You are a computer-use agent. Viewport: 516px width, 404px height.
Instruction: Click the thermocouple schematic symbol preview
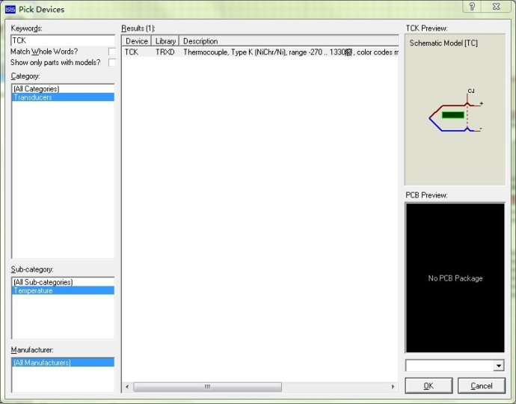(455, 111)
